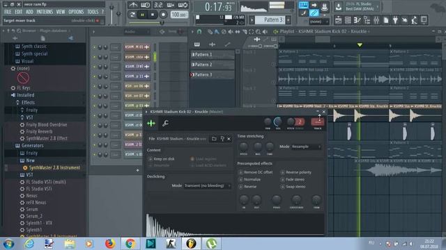
Task: Select the playlist draw pencil tool
Action: (210, 32)
